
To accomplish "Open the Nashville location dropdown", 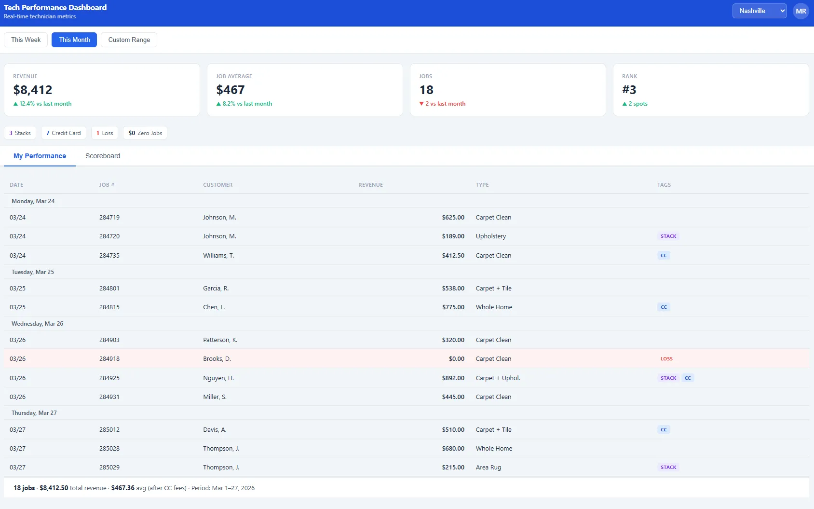I will coord(759,10).
